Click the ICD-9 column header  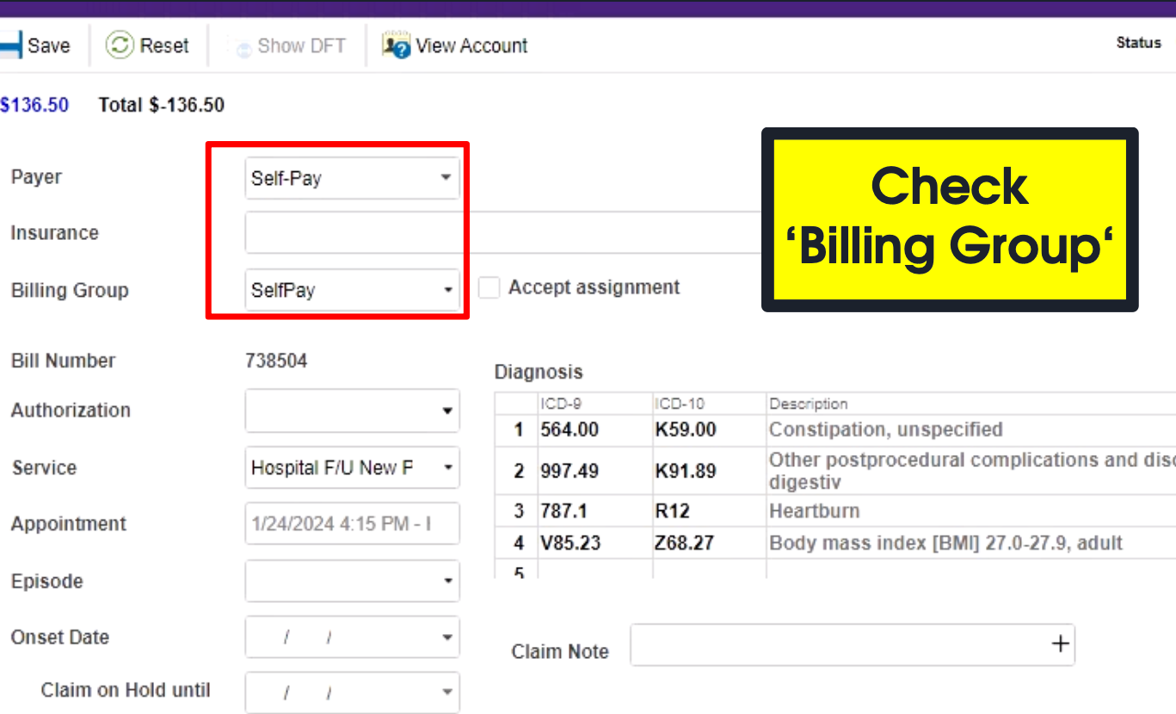pos(560,404)
